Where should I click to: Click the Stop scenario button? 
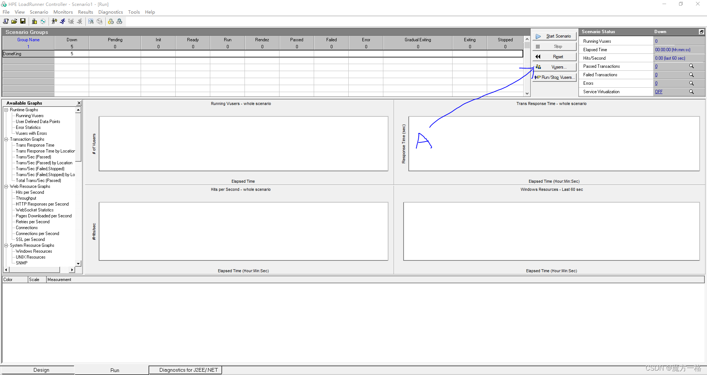point(554,46)
